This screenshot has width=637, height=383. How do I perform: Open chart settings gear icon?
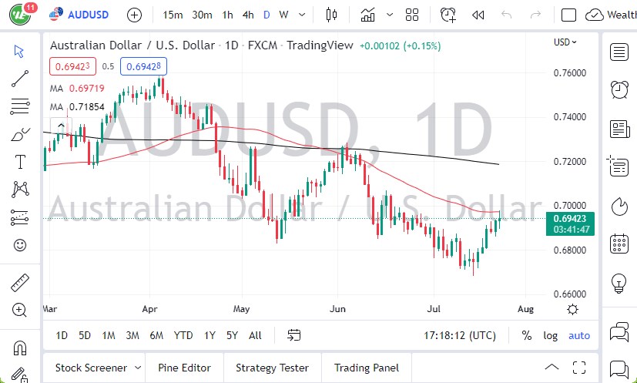(x=572, y=309)
